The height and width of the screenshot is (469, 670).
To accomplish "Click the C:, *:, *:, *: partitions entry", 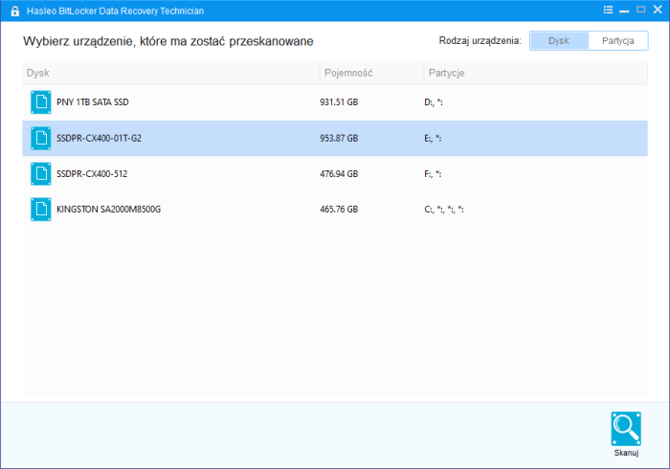I will pos(444,210).
